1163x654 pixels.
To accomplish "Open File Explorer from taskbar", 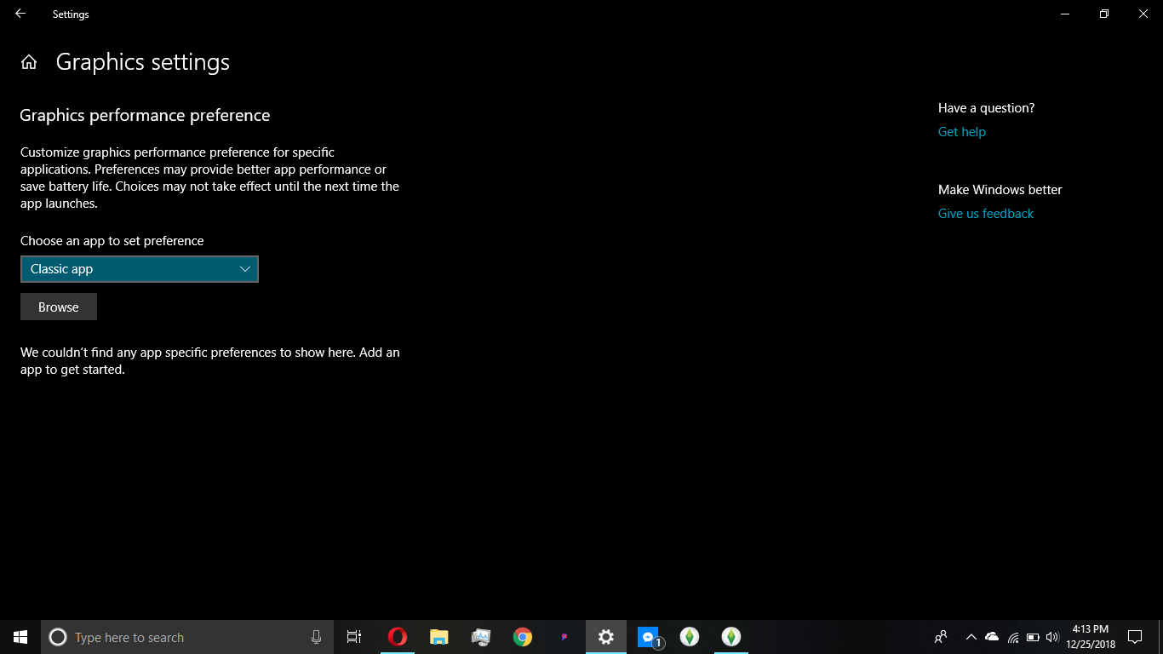I will point(438,637).
